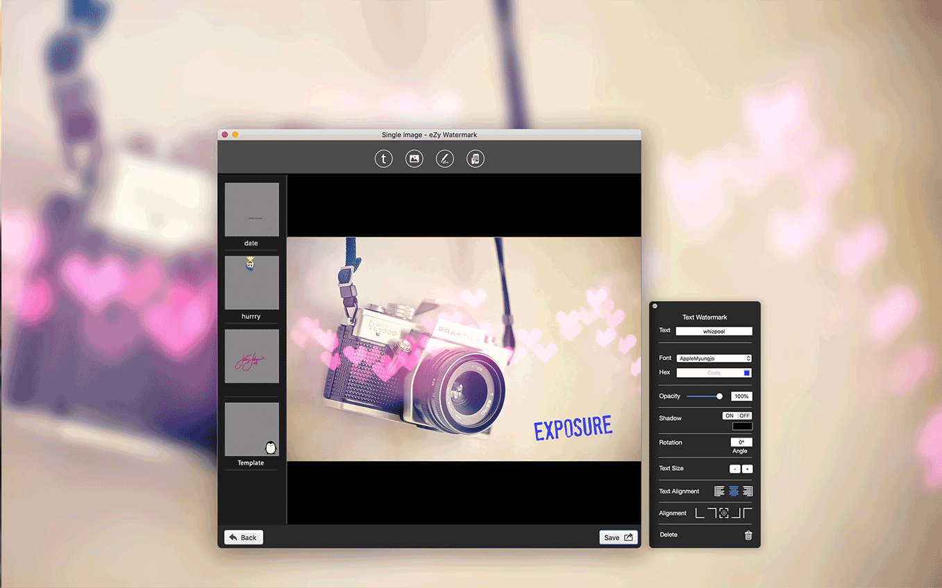Image resolution: width=942 pixels, height=588 pixels.
Task: Open the AppleMyungjo font dropdown
Action: tap(714, 358)
